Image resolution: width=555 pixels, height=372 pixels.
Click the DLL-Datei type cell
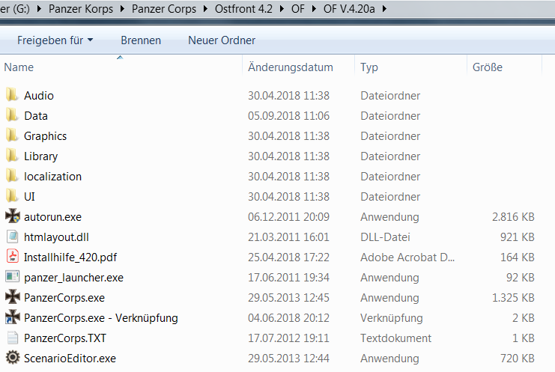[x=385, y=237]
